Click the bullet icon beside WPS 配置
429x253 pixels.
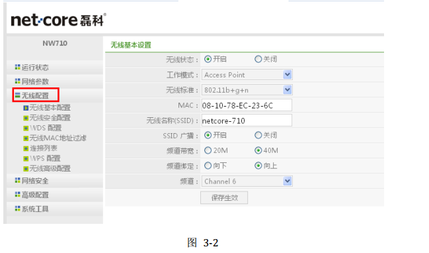pyautogui.click(x=26, y=159)
